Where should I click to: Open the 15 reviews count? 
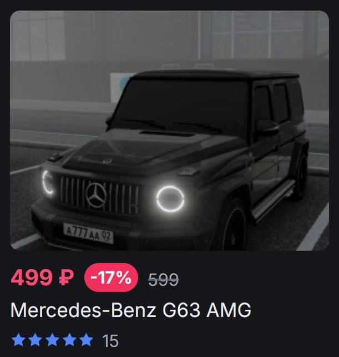click(110, 341)
